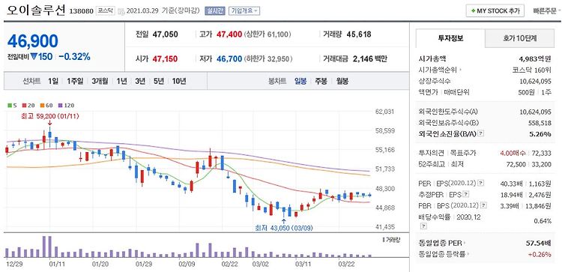Open the 기업개요 dropdown
Screen dimensions: 562x272
(244, 10)
